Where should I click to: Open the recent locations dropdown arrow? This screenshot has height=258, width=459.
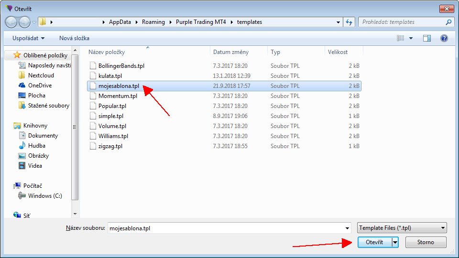(x=34, y=22)
